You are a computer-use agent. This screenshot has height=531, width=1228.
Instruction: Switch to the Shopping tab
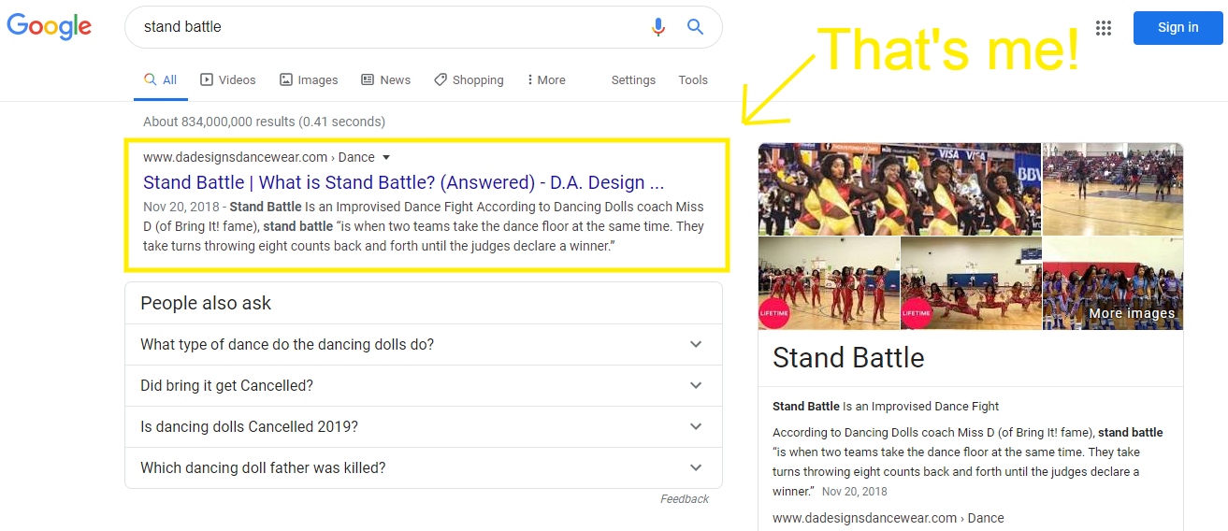(x=469, y=80)
